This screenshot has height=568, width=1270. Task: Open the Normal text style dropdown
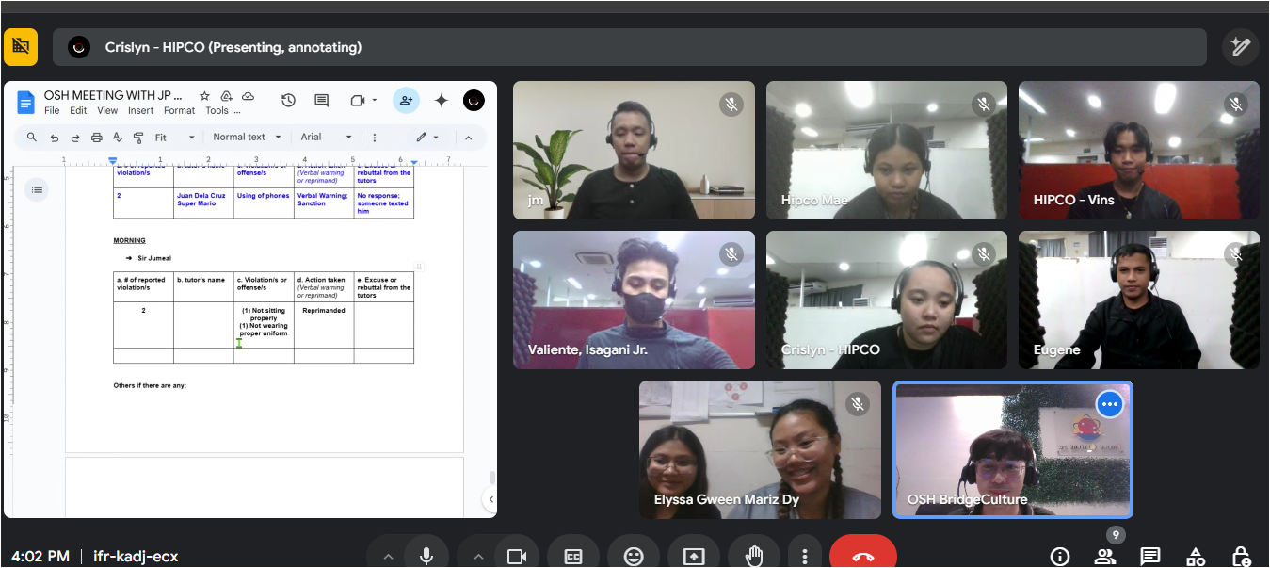[245, 138]
